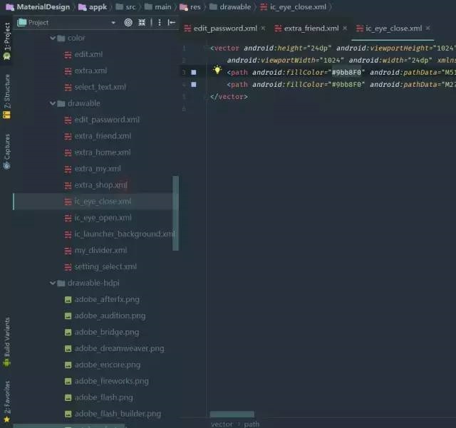Open extra_my.xml file
The image size is (456, 428).
(x=98, y=169)
